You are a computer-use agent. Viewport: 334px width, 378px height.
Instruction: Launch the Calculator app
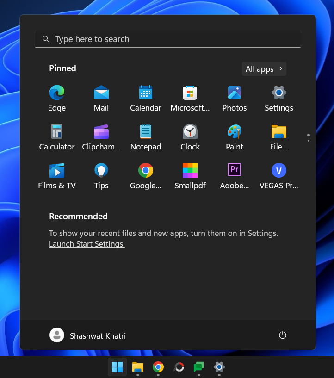click(57, 137)
